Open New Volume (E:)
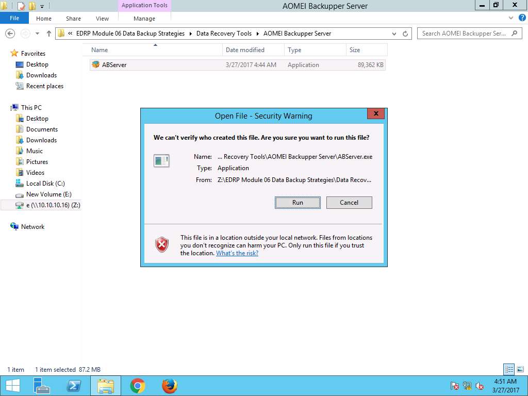Viewport: 528px width, 396px height. 49,194
